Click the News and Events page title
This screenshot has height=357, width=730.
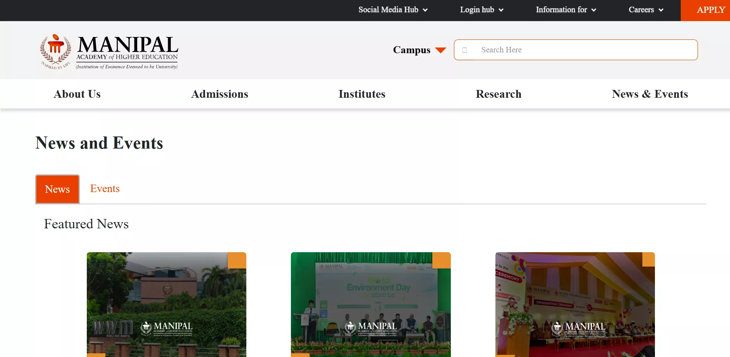(99, 143)
